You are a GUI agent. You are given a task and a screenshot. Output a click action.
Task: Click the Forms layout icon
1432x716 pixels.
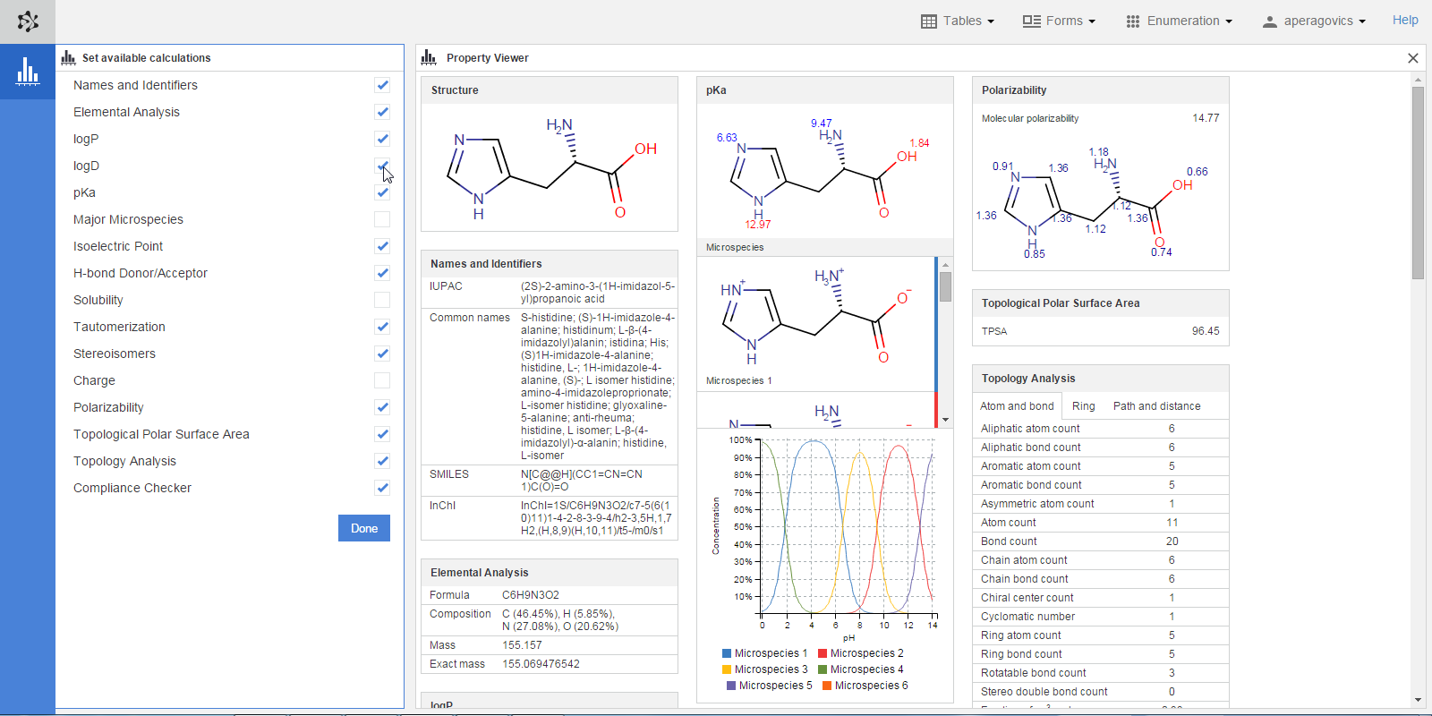point(1031,21)
